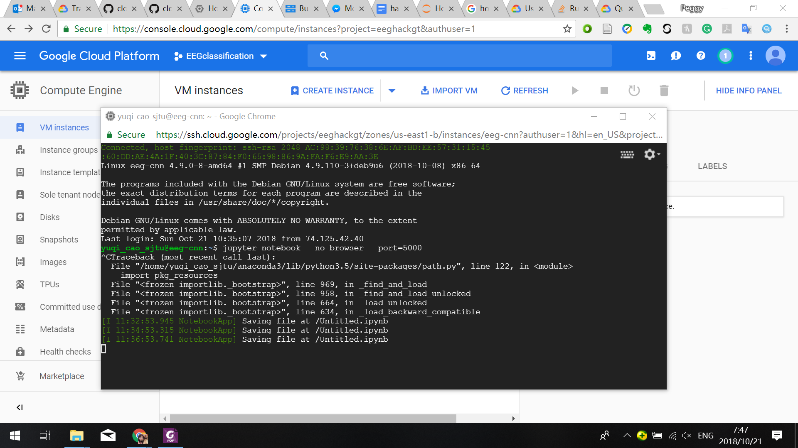Open Images in sidebar

click(50, 262)
